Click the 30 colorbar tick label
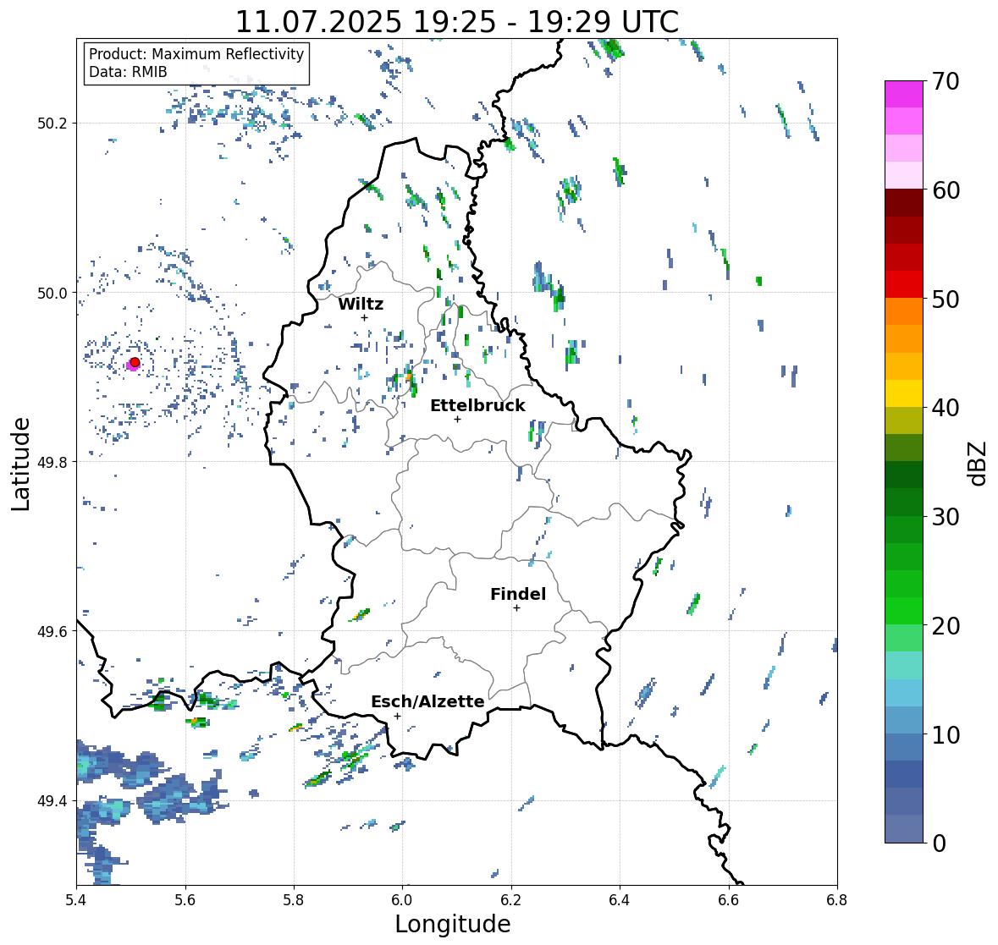This screenshot has height=945, width=998. point(946,516)
